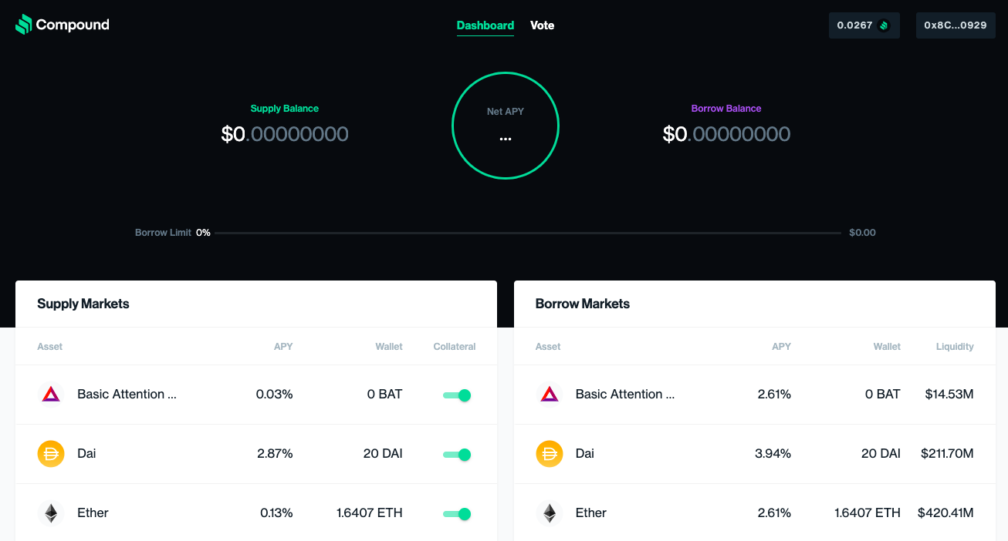Click the 2.87% supply APY for Dai
The image size is (1008, 541).
[275, 453]
